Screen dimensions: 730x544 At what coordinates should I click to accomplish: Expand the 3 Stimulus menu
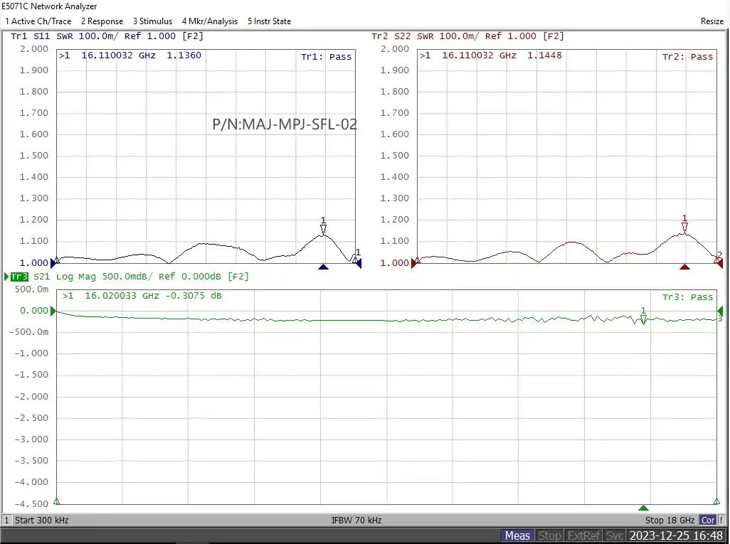click(x=152, y=21)
